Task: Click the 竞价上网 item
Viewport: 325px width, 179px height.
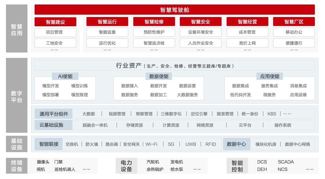Action: click(247, 43)
